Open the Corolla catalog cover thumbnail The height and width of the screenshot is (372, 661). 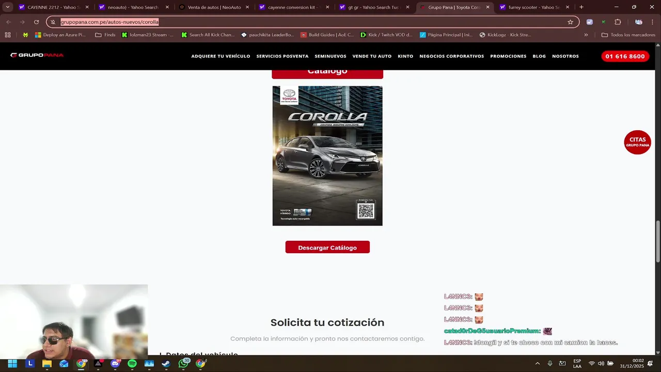click(327, 156)
